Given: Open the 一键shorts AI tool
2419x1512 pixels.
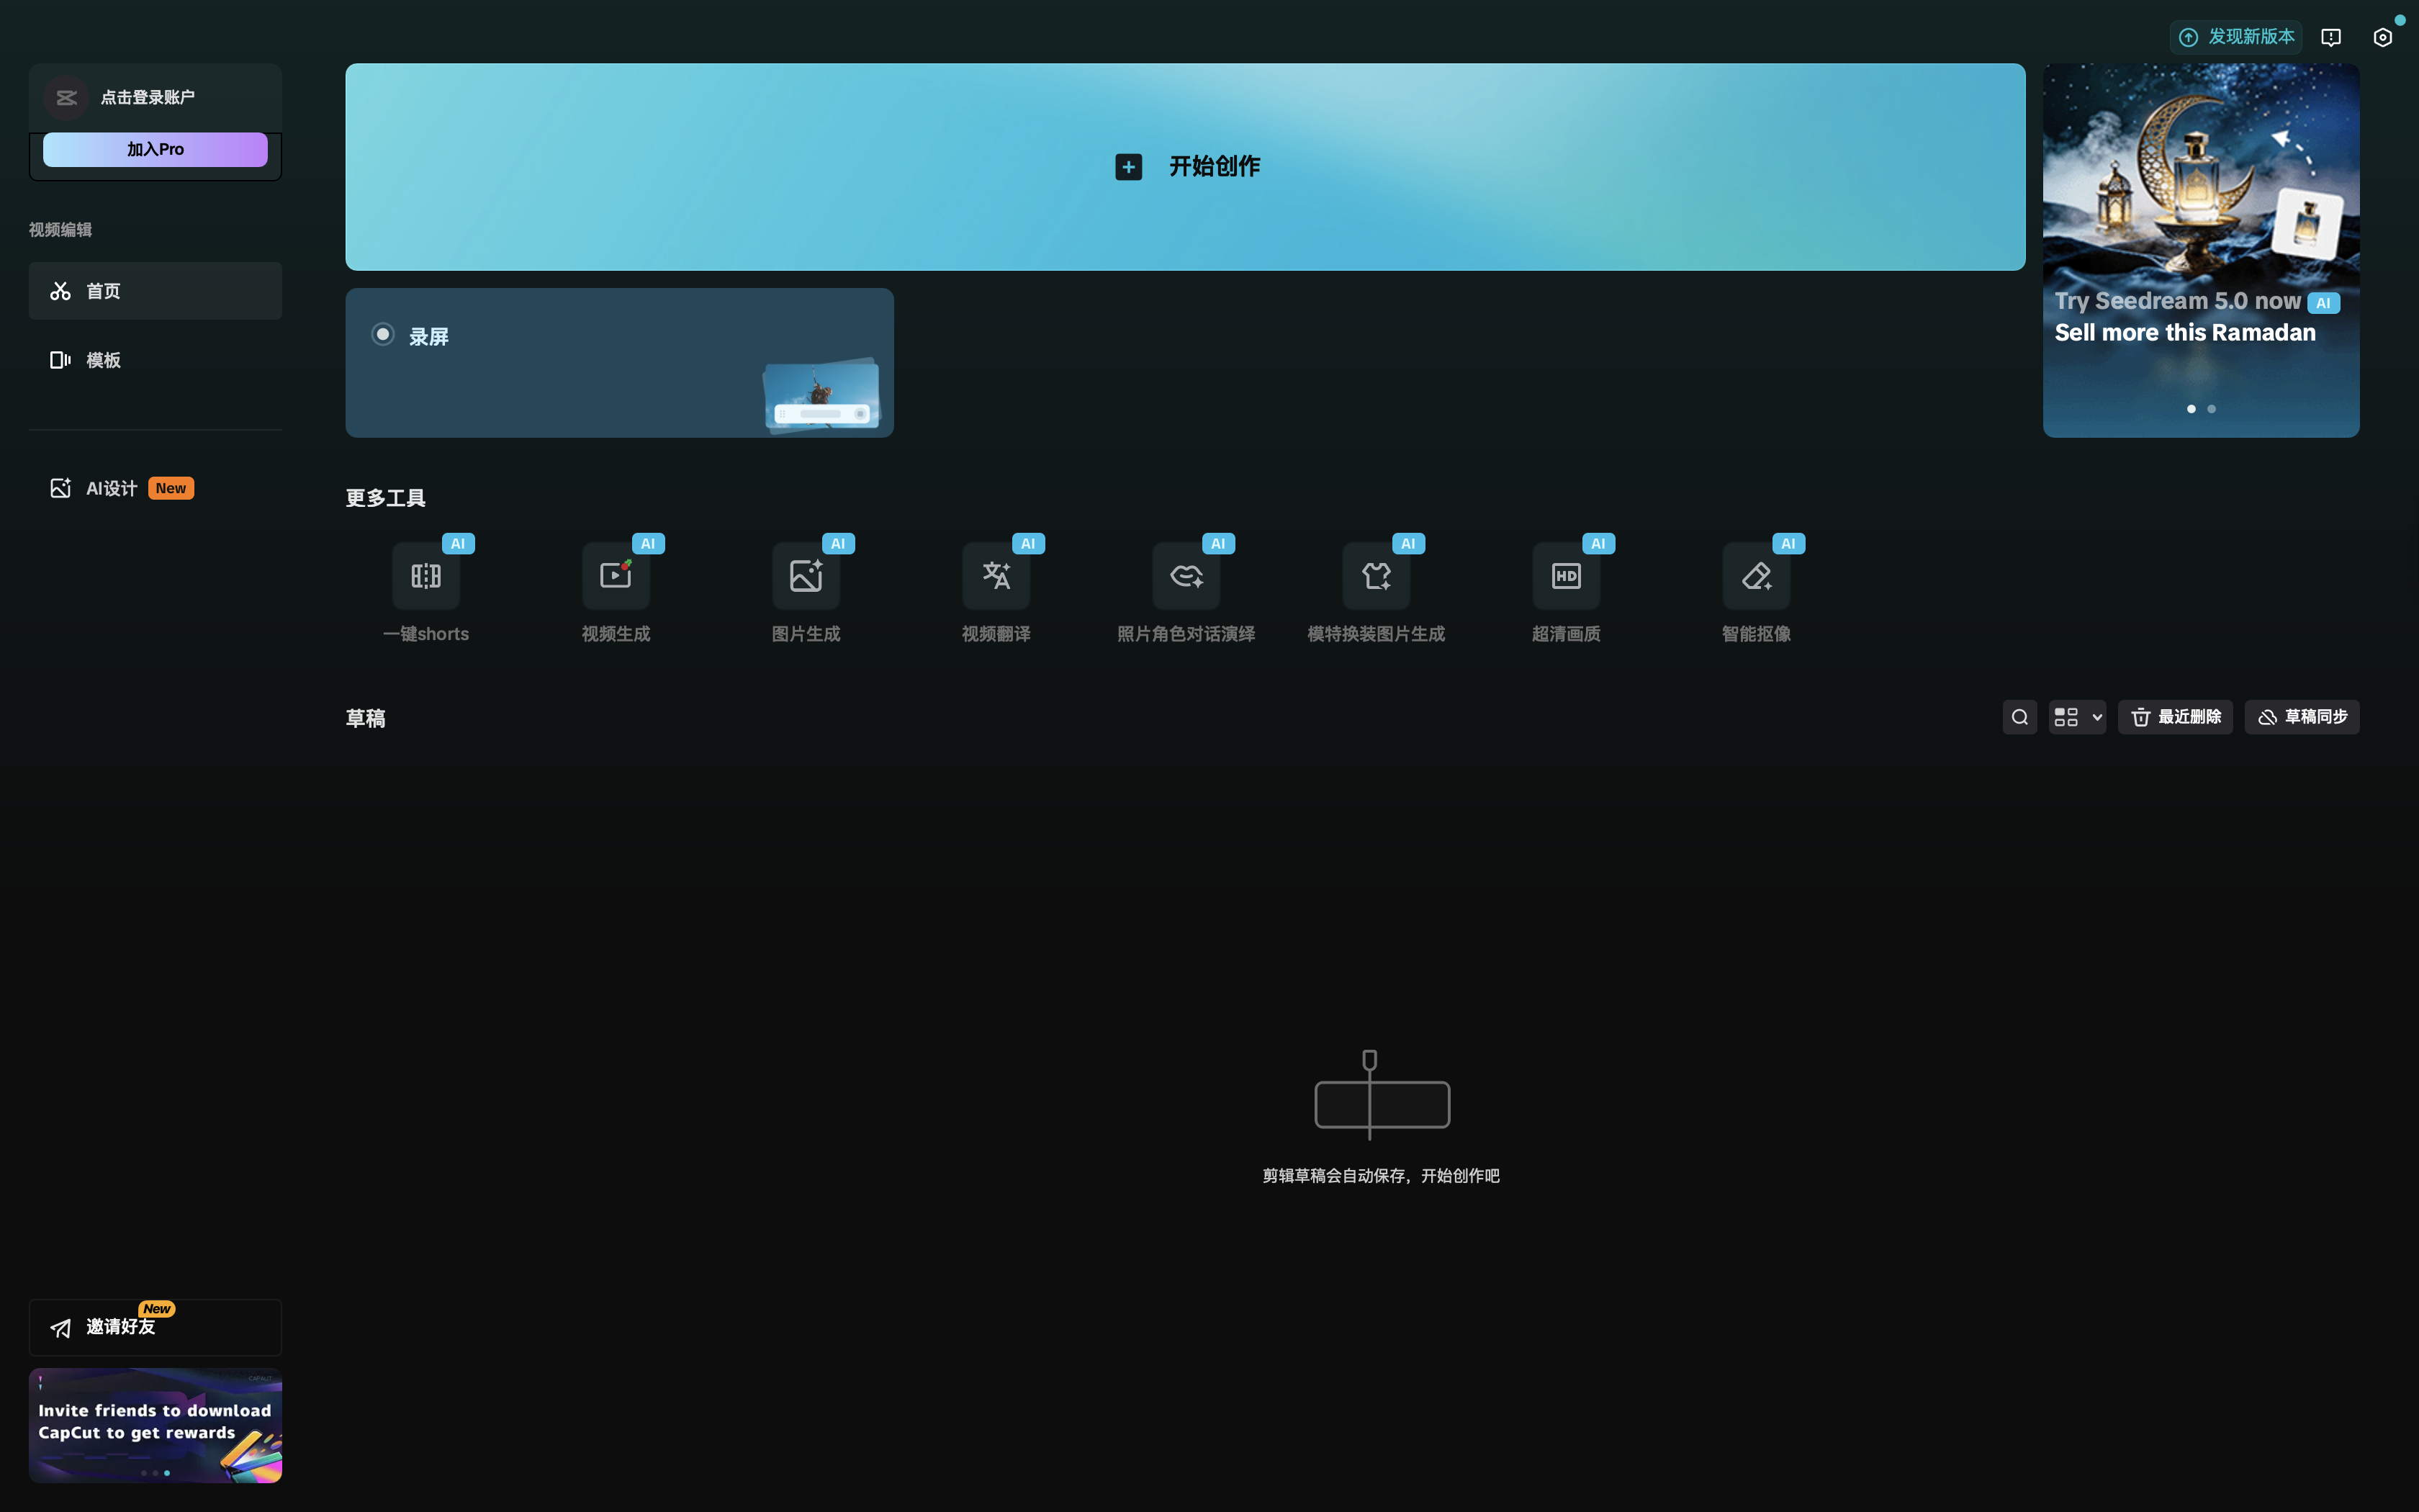Looking at the screenshot, I should click(425, 576).
